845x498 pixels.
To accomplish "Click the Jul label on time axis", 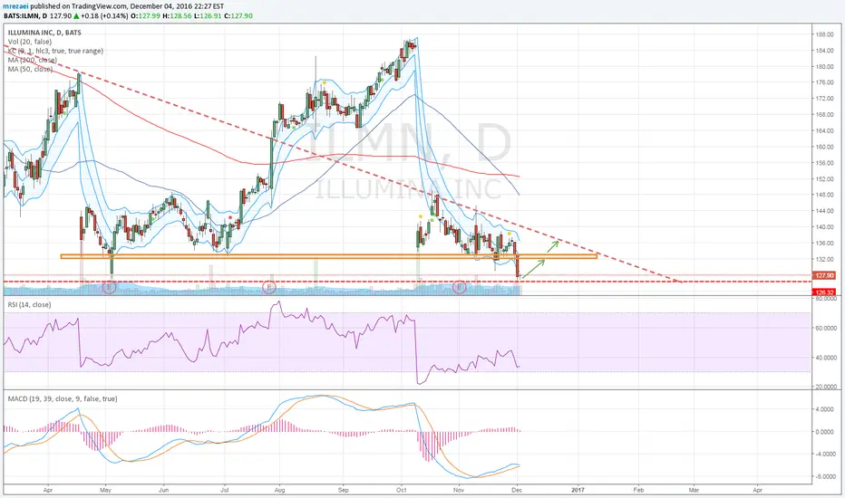I will pos(225,491).
